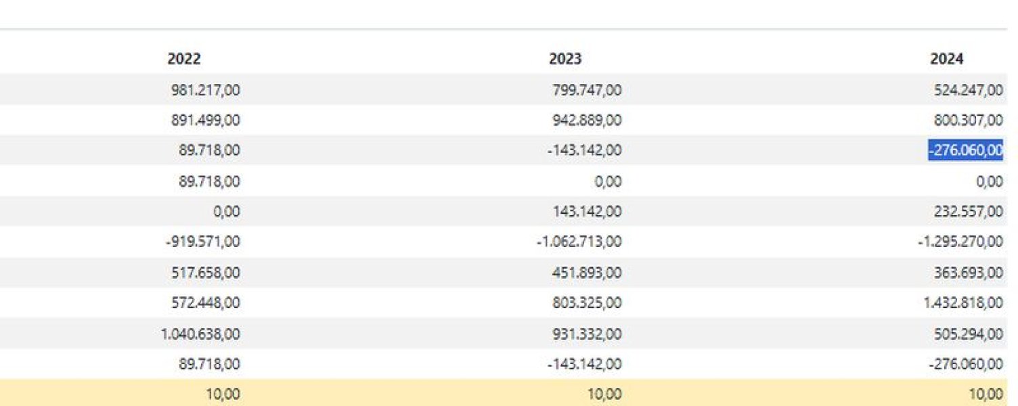
Task: Select the 524.247,00 cell
Action: point(969,89)
